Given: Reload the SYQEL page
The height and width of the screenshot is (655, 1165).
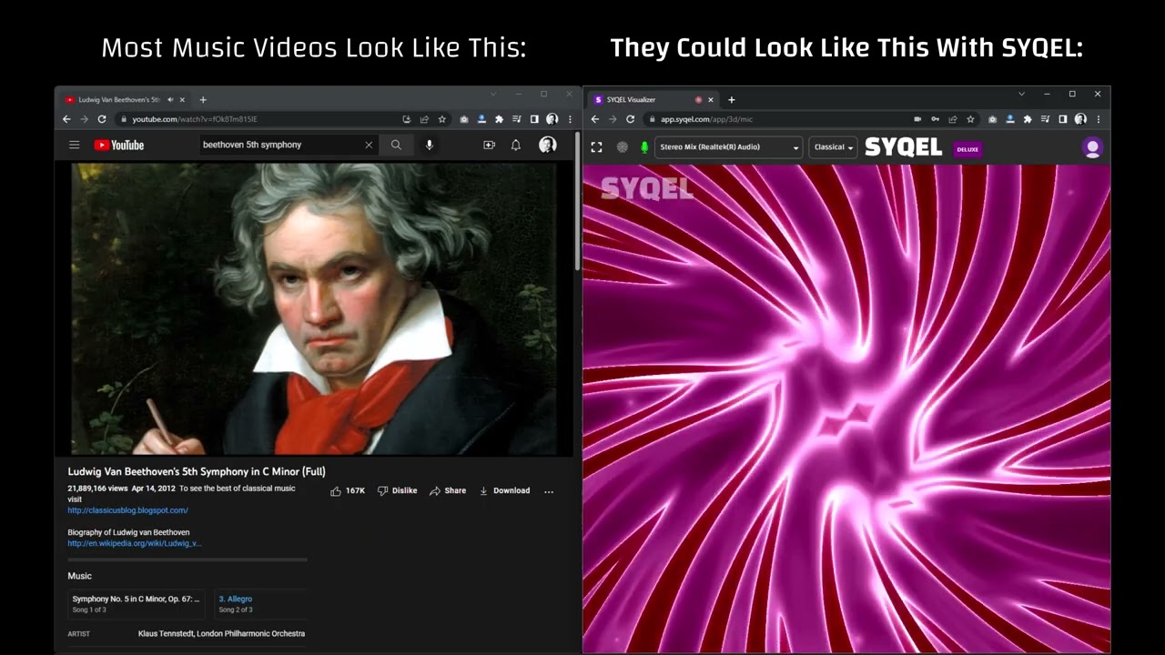Looking at the screenshot, I should 630,119.
